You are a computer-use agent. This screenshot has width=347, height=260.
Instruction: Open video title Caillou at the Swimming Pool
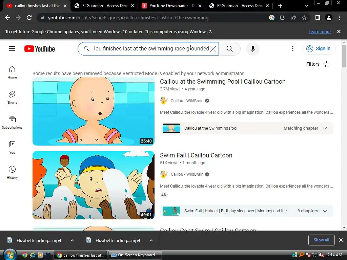pyautogui.click(x=223, y=82)
